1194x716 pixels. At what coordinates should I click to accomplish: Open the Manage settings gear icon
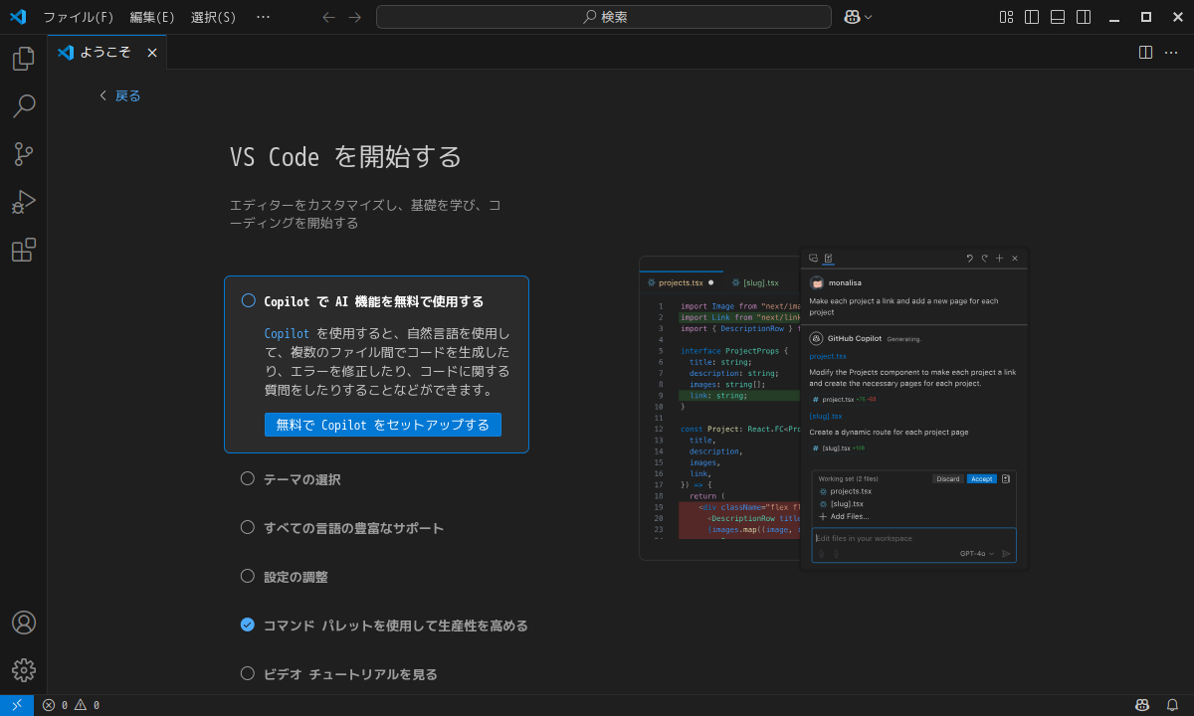pos(23,669)
